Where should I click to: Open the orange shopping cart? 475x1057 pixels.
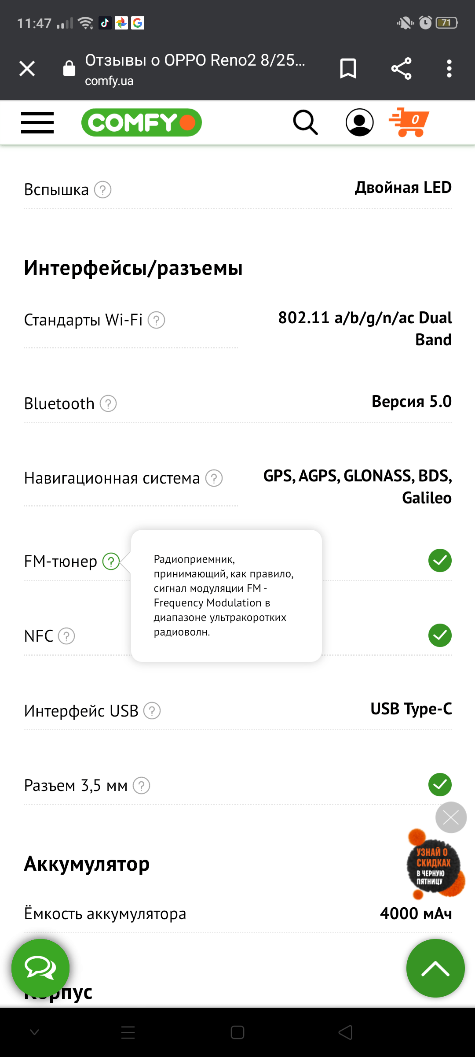[x=409, y=122]
